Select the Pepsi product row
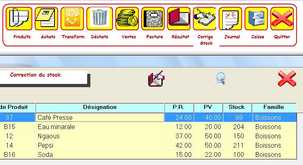The width and height of the screenshot is (303, 165). 148,145
